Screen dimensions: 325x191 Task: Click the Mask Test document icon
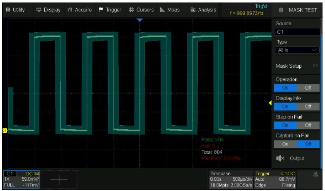[281, 10]
